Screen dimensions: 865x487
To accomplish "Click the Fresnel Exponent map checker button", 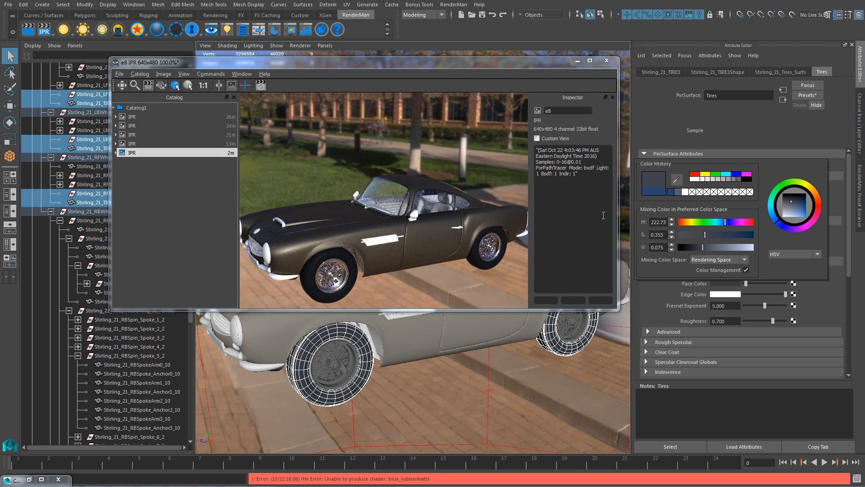I will pyautogui.click(x=793, y=306).
